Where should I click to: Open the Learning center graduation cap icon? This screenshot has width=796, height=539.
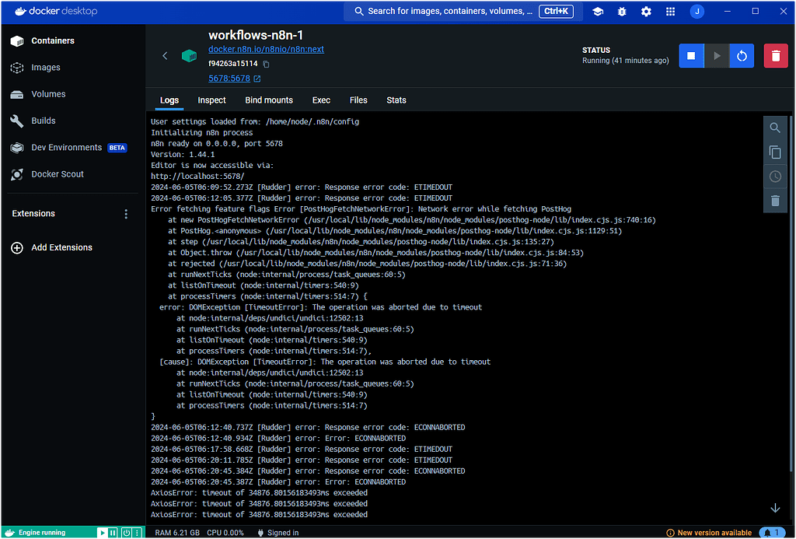tap(598, 11)
